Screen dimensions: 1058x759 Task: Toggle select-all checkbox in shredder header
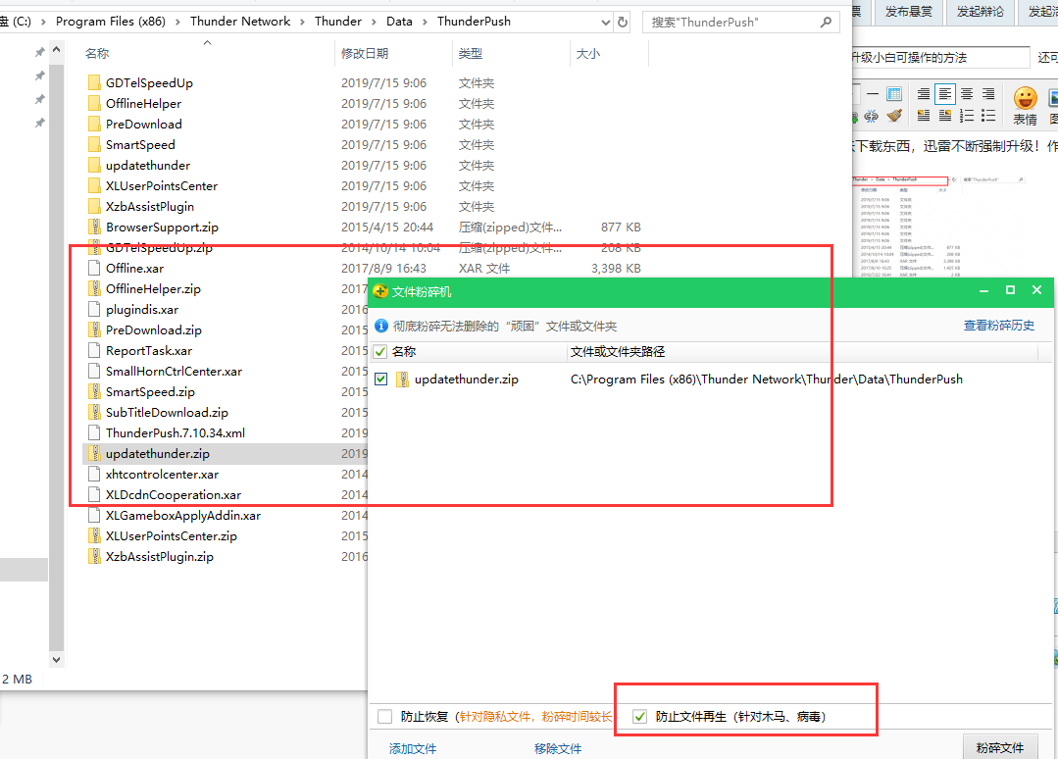380,352
